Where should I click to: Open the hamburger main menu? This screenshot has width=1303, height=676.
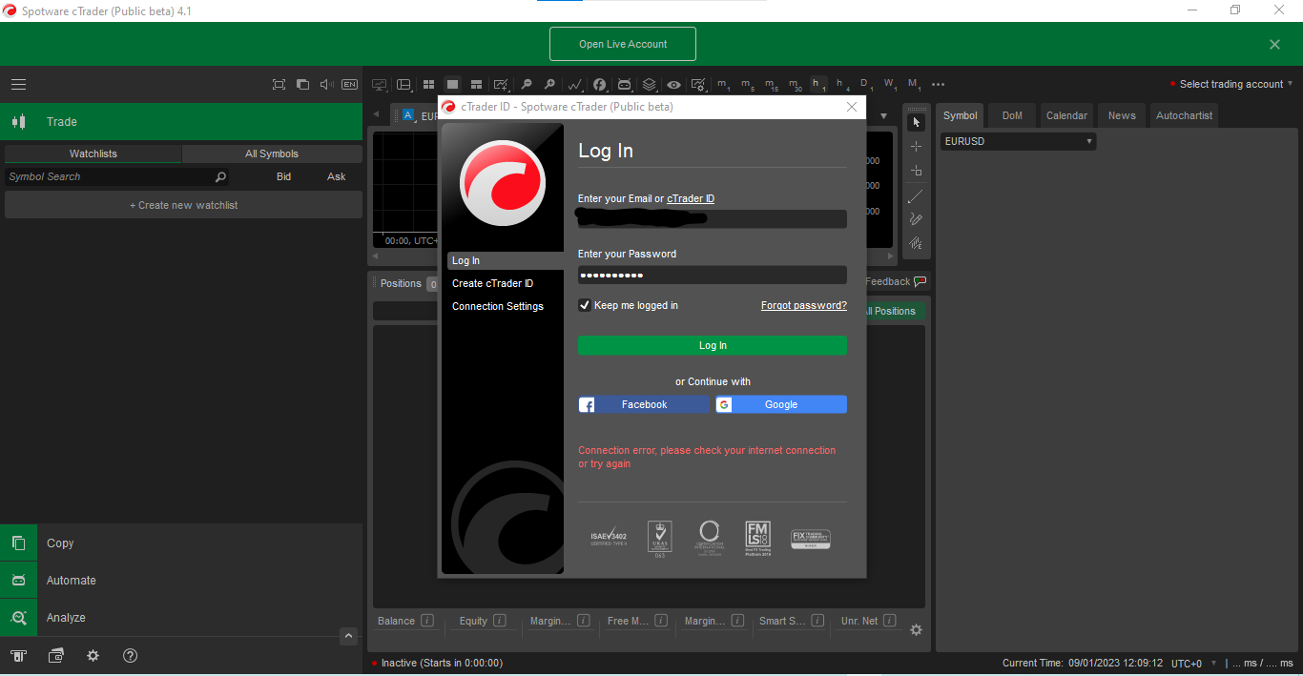click(x=18, y=84)
